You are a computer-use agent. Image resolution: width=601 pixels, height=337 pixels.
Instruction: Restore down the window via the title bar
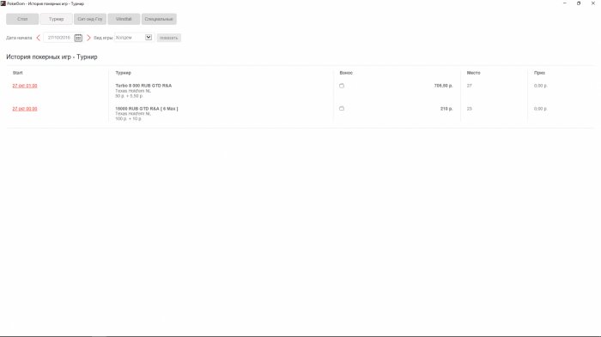pos(579,3)
